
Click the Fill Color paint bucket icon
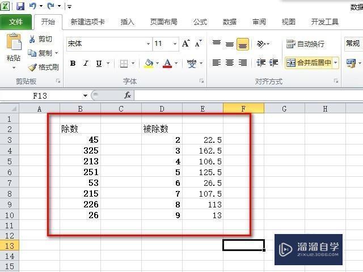pos(149,63)
